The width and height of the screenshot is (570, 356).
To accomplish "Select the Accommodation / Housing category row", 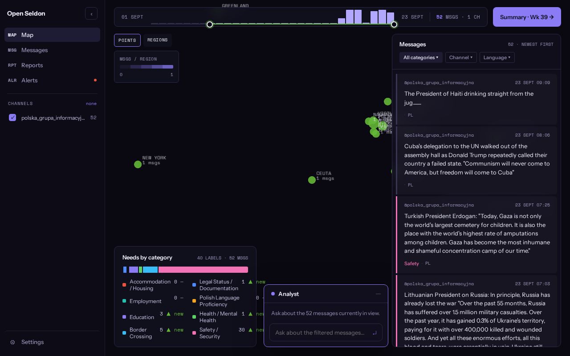I will [x=153, y=285].
